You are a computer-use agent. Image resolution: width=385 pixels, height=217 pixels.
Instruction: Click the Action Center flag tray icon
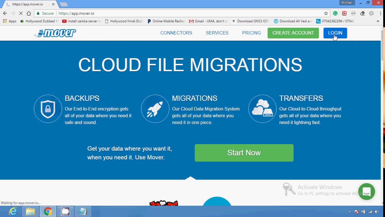(x=356, y=212)
